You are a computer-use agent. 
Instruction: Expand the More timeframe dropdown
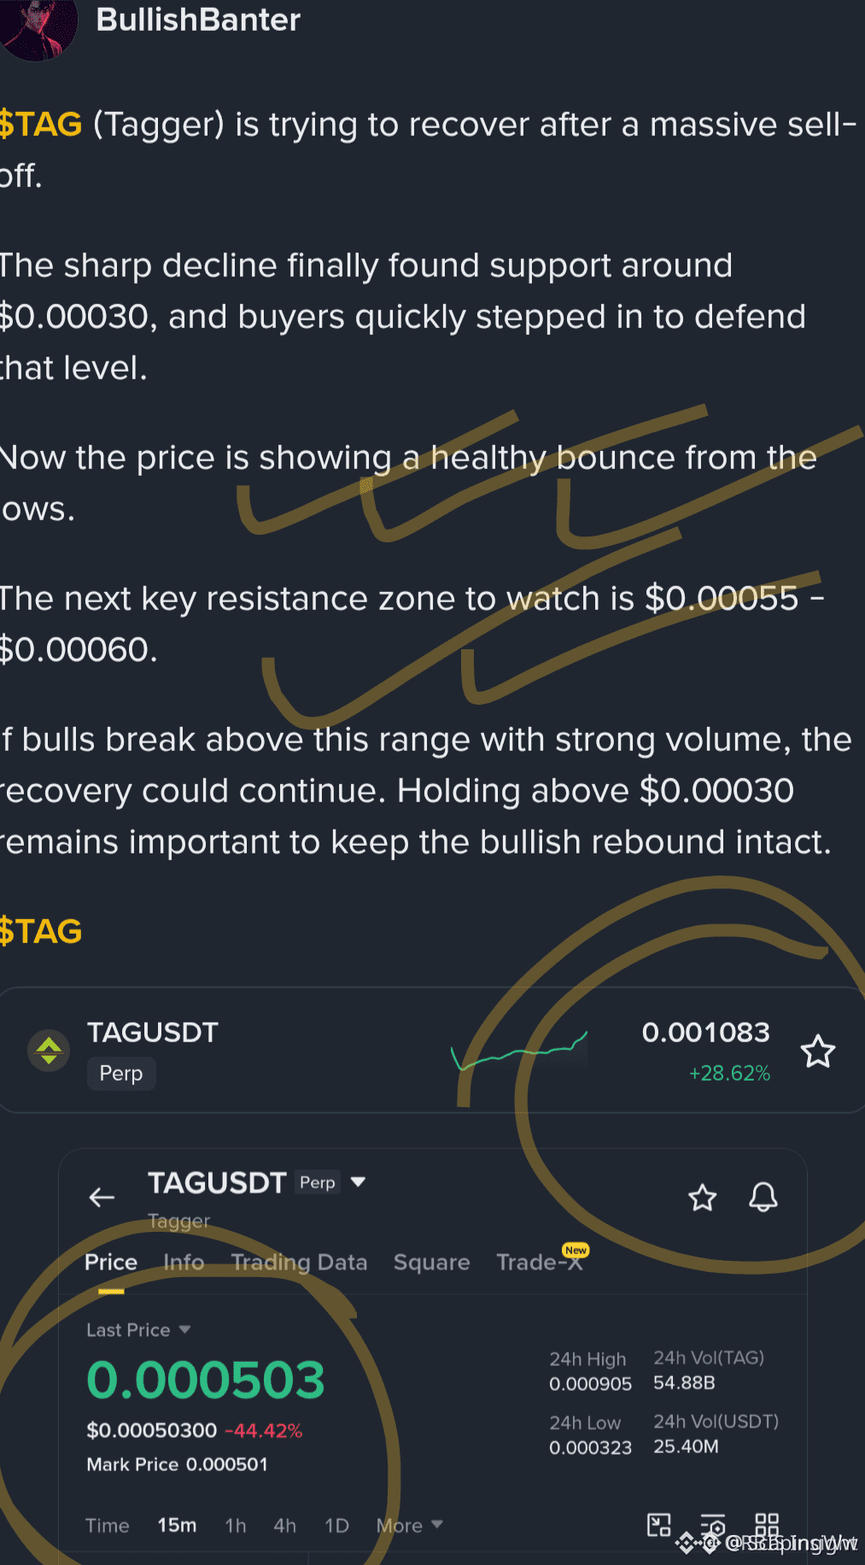click(x=409, y=1526)
